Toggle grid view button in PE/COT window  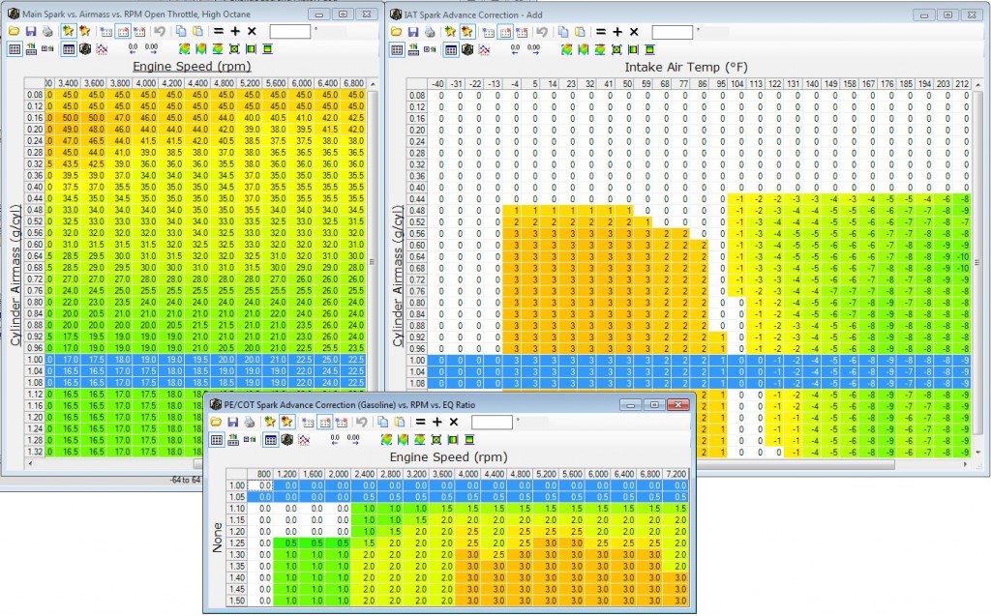[x=217, y=439]
